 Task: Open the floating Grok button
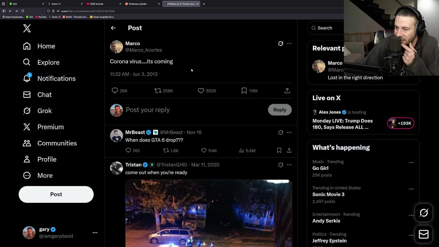[x=424, y=213]
